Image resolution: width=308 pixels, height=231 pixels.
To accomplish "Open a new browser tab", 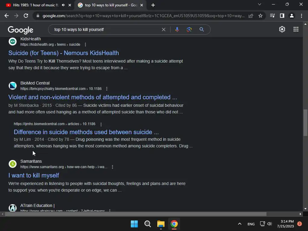I will (153, 5).
